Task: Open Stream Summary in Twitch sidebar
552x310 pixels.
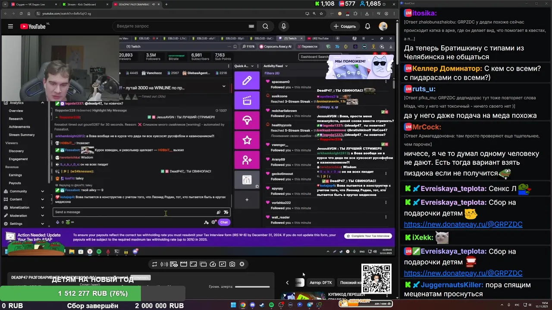Action: click(22, 135)
